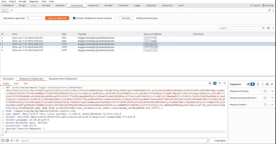Add a new Collaborator tab with plus
This screenshot has height=144, width=276.
click(x=12, y=10)
